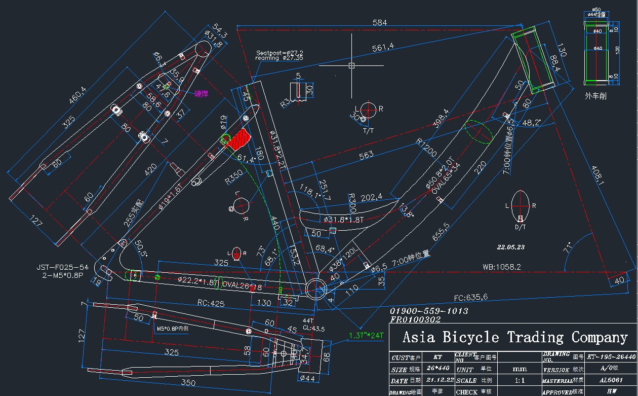Pick the RC:425 chainstay dimension
Image resolution: width=638 pixels, height=396 pixels.
(211, 303)
